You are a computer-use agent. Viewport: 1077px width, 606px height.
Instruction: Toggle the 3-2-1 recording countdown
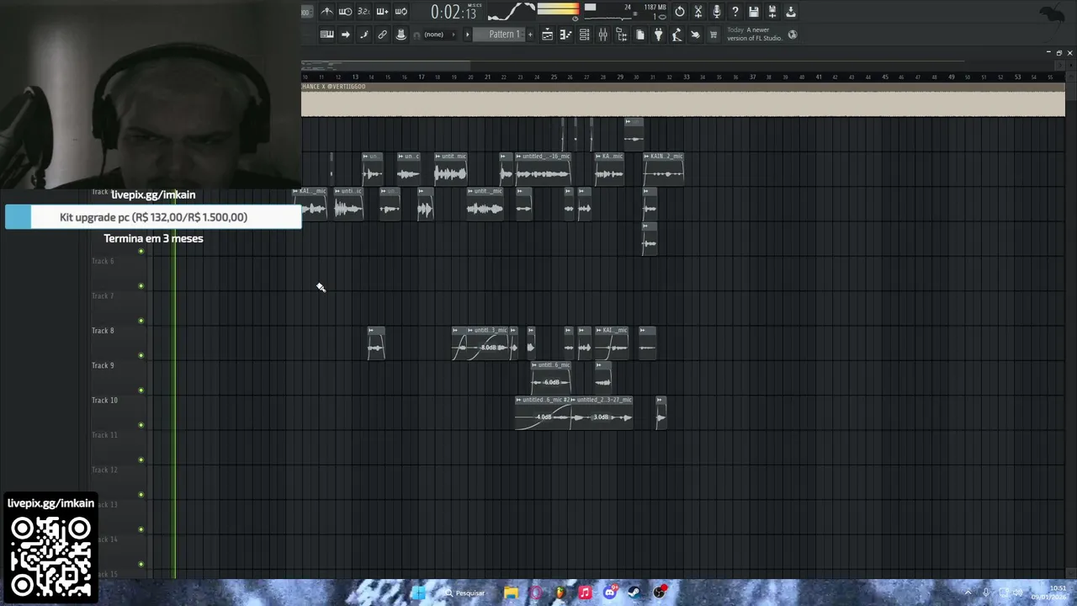click(363, 12)
